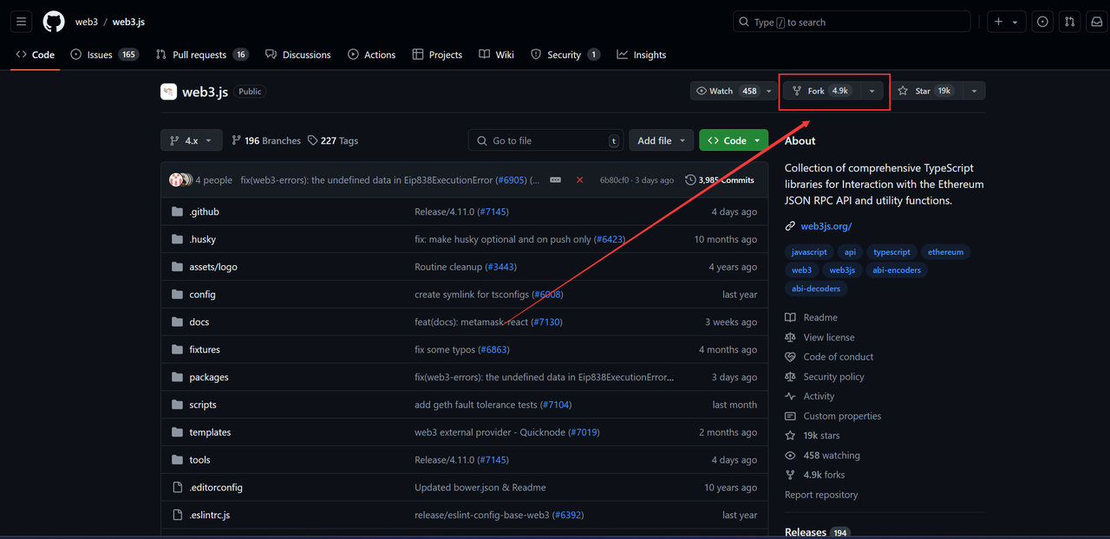Image resolution: width=1110 pixels, height=539 pixels.
Task: Star the repository
Action: tap(925, 91)
